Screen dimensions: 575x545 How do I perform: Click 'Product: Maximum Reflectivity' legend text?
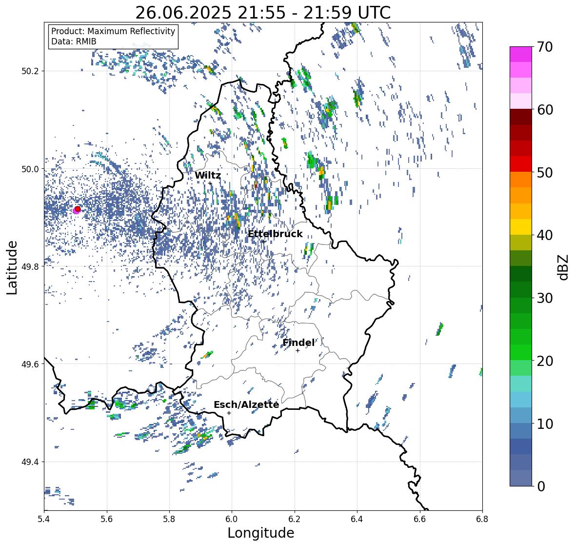113,31
